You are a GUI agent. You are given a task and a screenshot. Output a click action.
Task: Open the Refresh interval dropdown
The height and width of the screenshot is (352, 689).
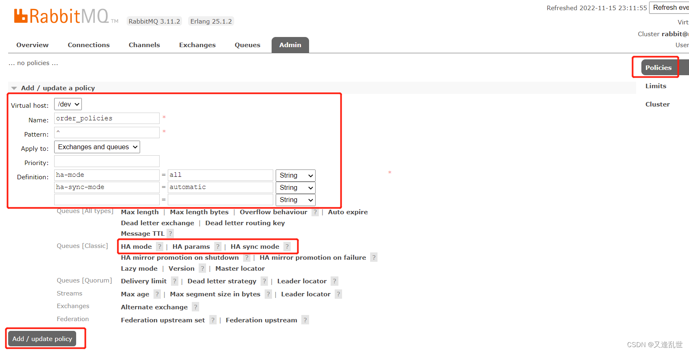click(x=669, y=7)
